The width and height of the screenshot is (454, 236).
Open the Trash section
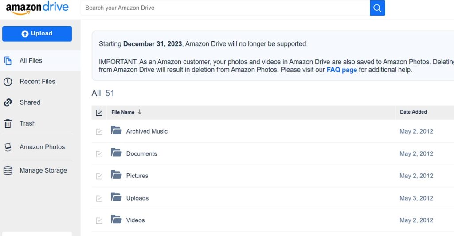tap(27, 123)
